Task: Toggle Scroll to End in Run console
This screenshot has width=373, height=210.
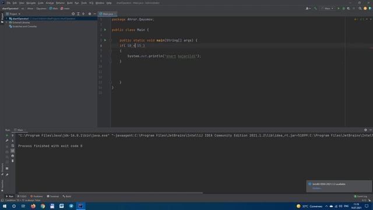Action: click(x=13, y=150)
